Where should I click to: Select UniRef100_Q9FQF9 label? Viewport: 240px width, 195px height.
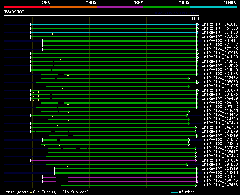[220, 82]
